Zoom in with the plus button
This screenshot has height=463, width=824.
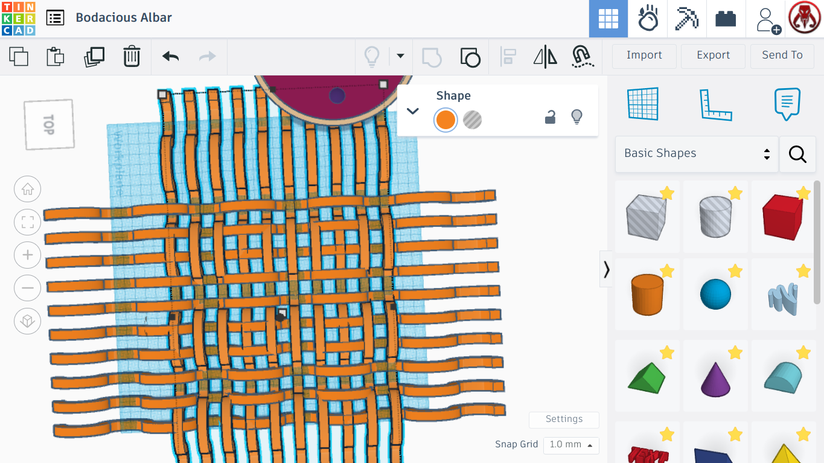tap(27, 255)
